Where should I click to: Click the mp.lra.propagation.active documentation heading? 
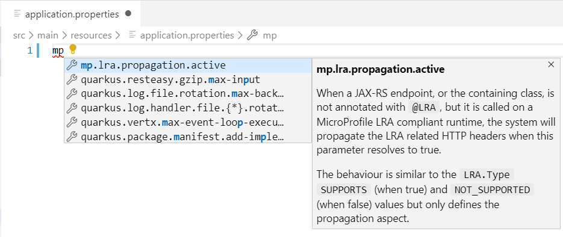380,69
